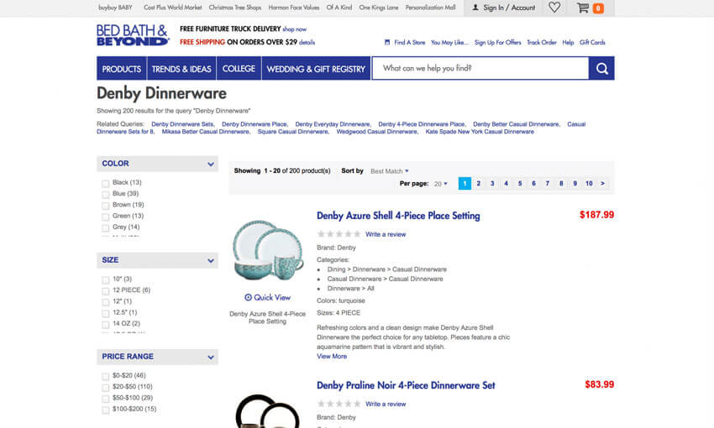The height and width of the screenshot is (428, 714).
Task: Open Wedgwood Casual Dinnerware related query
Action: pyautogui.click(x=376, y=132)
